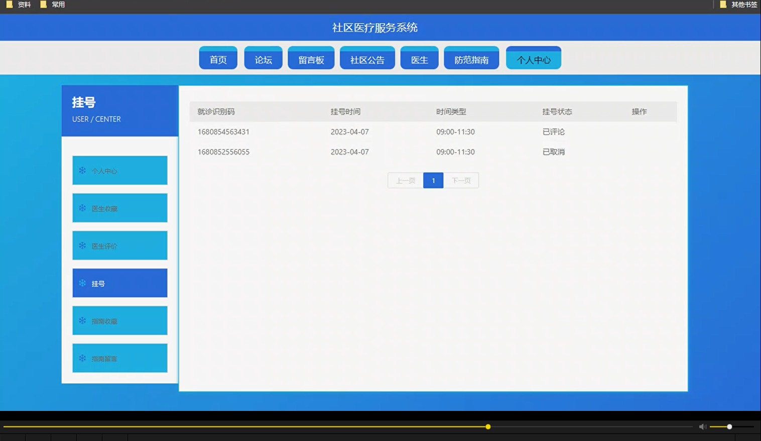Image resolution: width=761 pixels, height=441 pixels.
Task: Click snowflake icon beside 医生收藏
Action: pos(82,208)
